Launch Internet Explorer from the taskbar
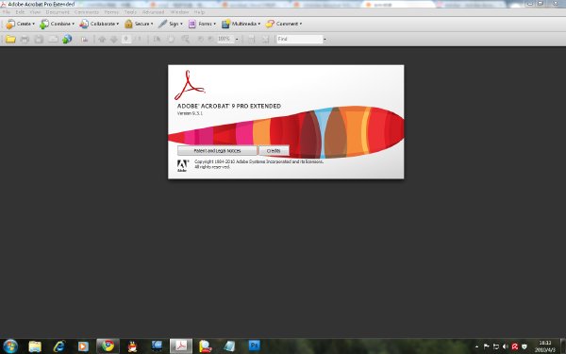This screenshot has width=566, height=354. pos(59,346)
